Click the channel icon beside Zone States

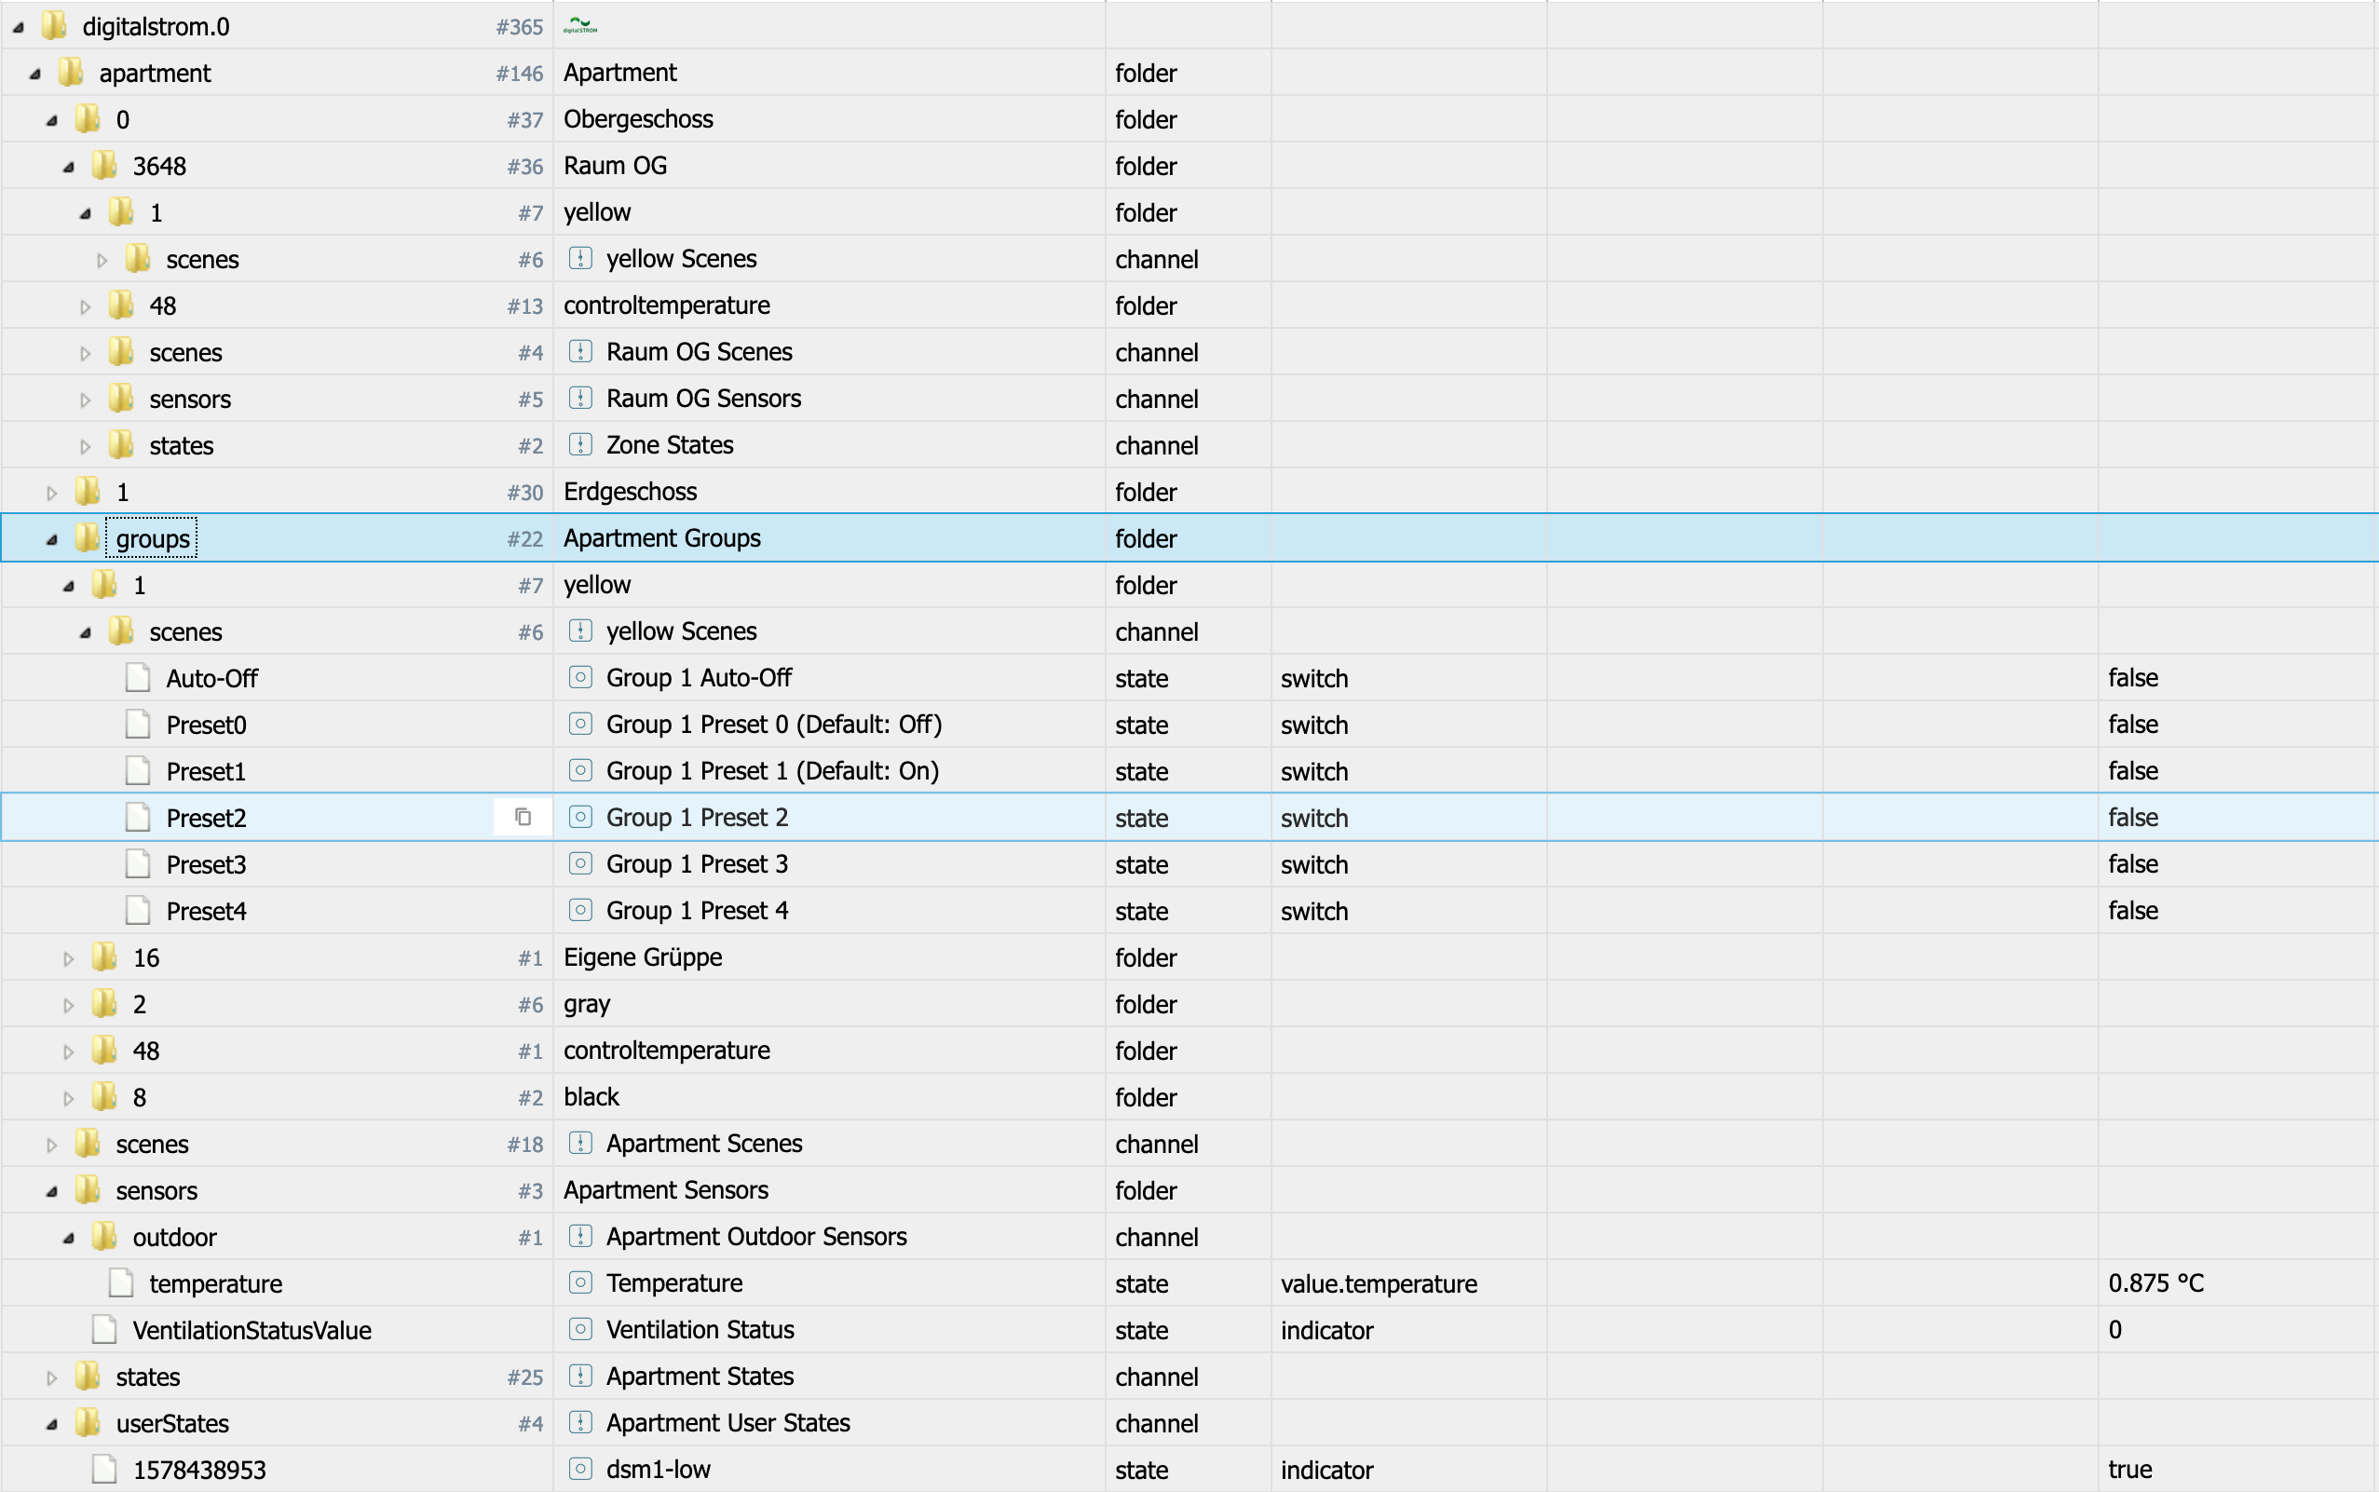coord(581,445)
